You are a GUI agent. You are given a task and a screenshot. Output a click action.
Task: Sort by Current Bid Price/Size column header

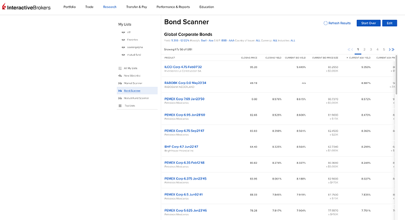(x=325, y=58)
